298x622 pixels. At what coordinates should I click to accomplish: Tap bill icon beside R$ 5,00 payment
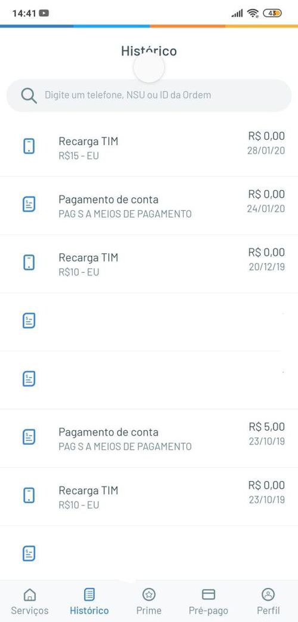click(x=29, y=437)
